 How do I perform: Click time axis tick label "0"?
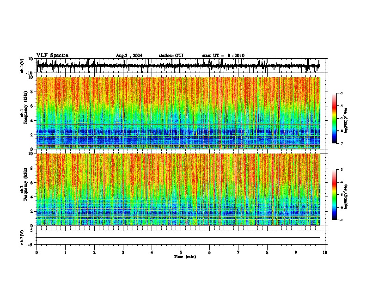click(x=37, y=252)
